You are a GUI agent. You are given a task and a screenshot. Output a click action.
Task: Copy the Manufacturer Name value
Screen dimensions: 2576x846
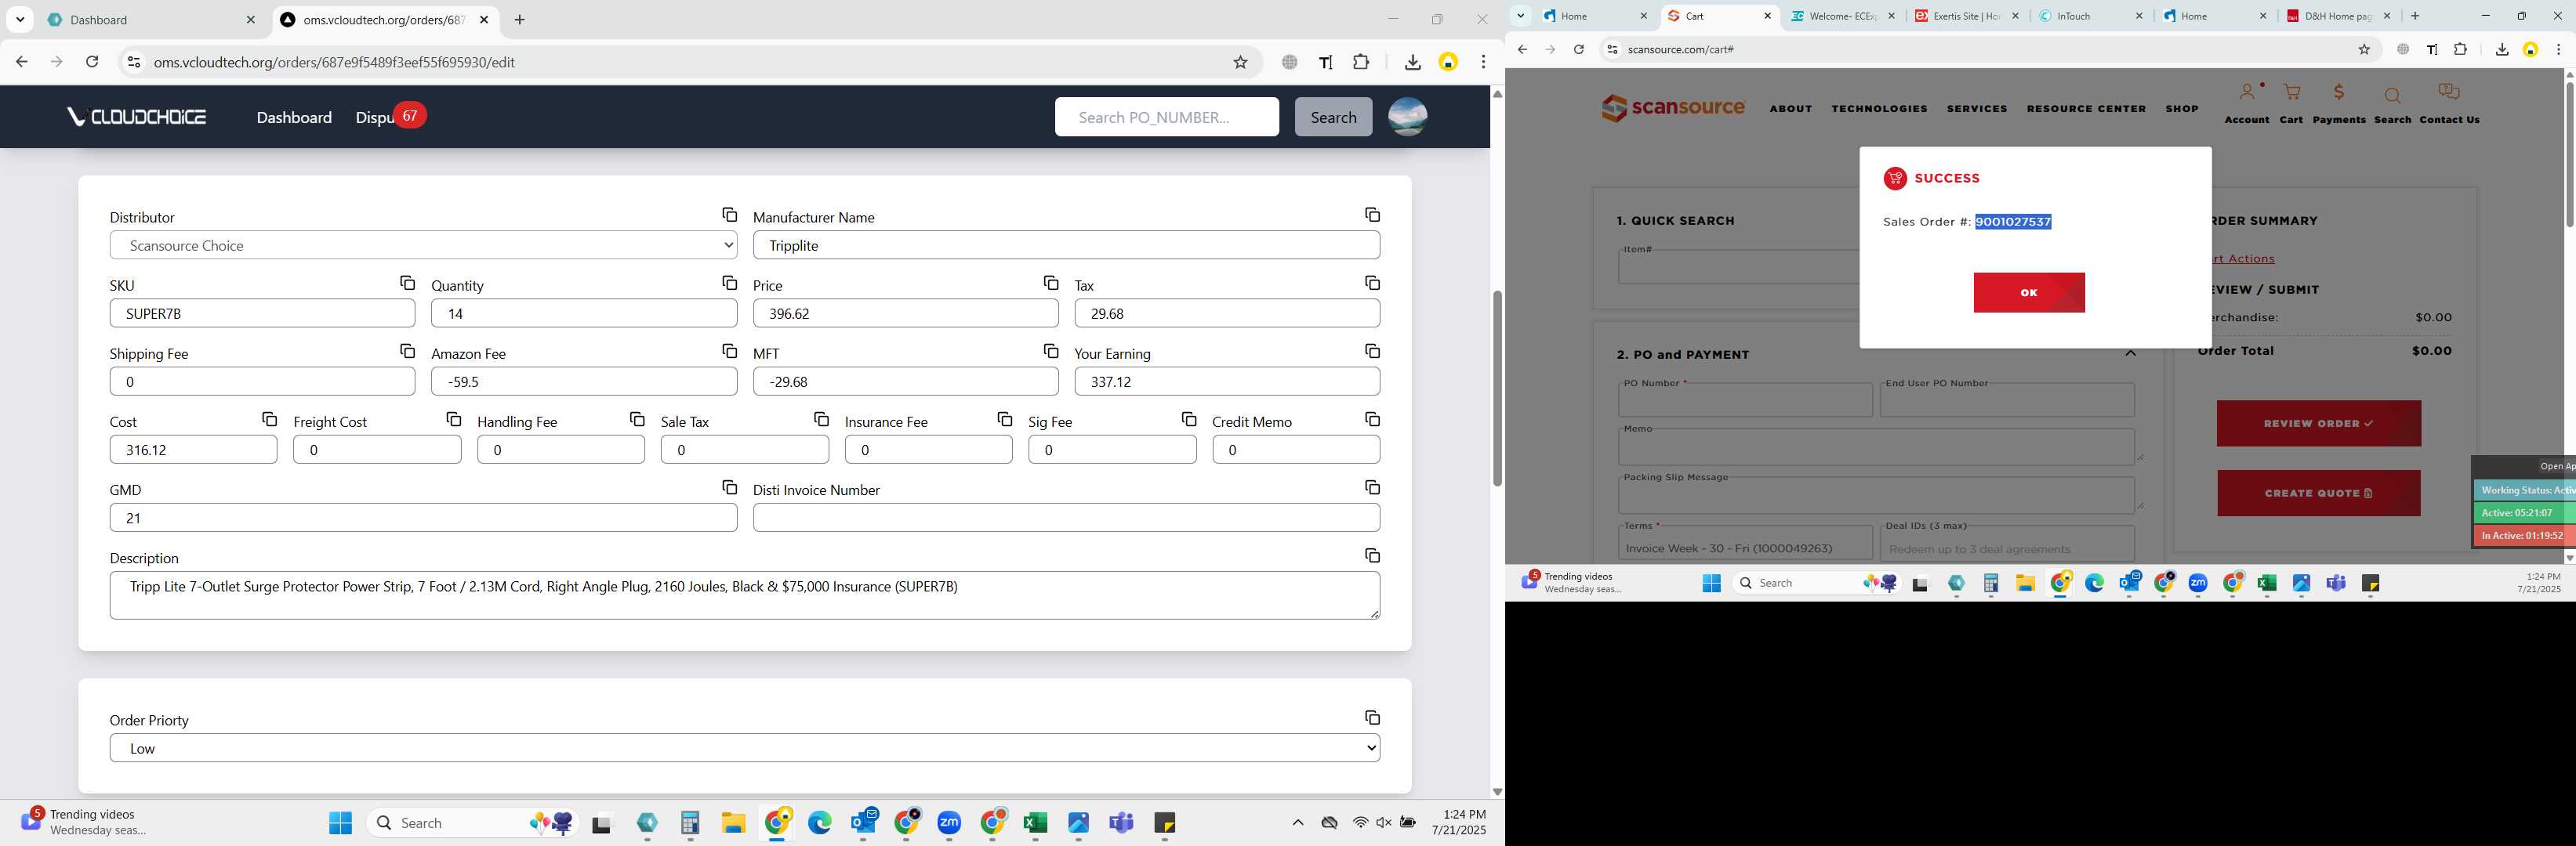click(x=1372, y=215)
